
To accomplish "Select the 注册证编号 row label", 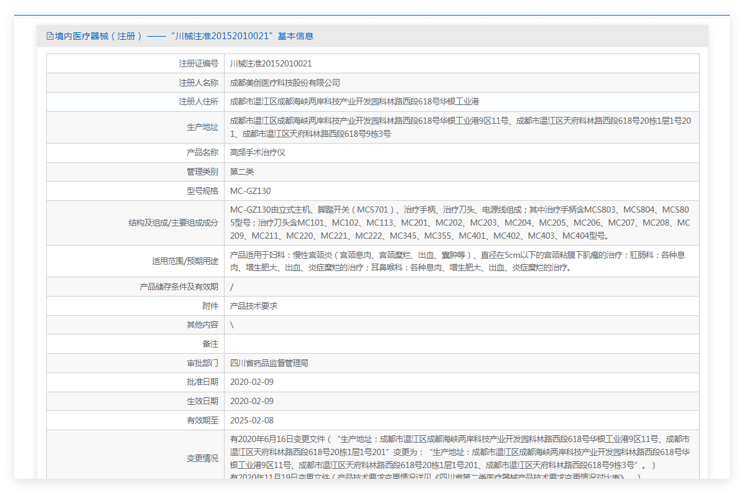I will click(x=198, y=63).
